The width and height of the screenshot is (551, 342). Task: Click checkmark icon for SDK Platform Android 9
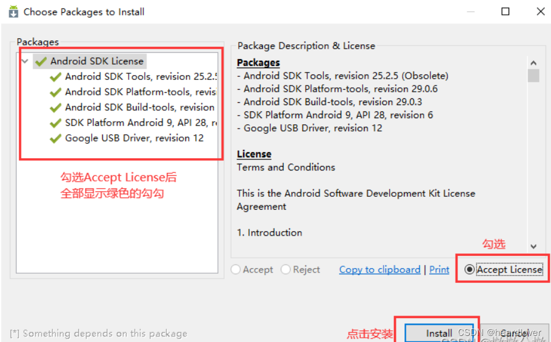point(55,123)
